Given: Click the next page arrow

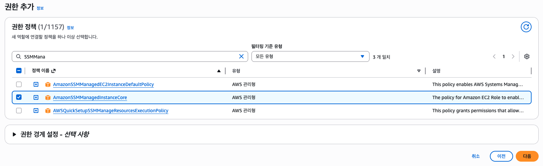Looking at the screenshot, I should tap(513, 56).
